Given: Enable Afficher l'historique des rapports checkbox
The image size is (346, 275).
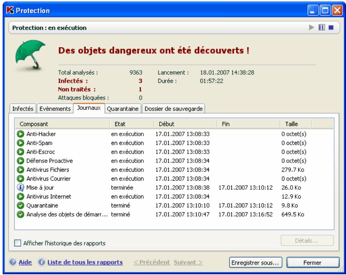Looking at the screenshot, I should pyautogui.click(x=18, y=243).
